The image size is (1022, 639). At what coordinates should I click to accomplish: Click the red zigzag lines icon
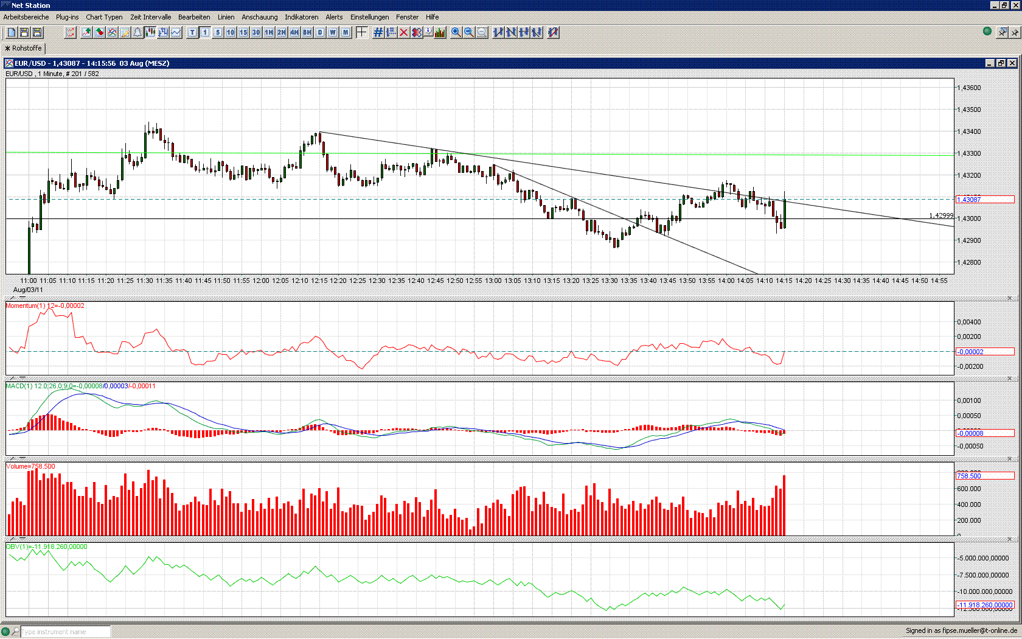(x=71, y=32)
